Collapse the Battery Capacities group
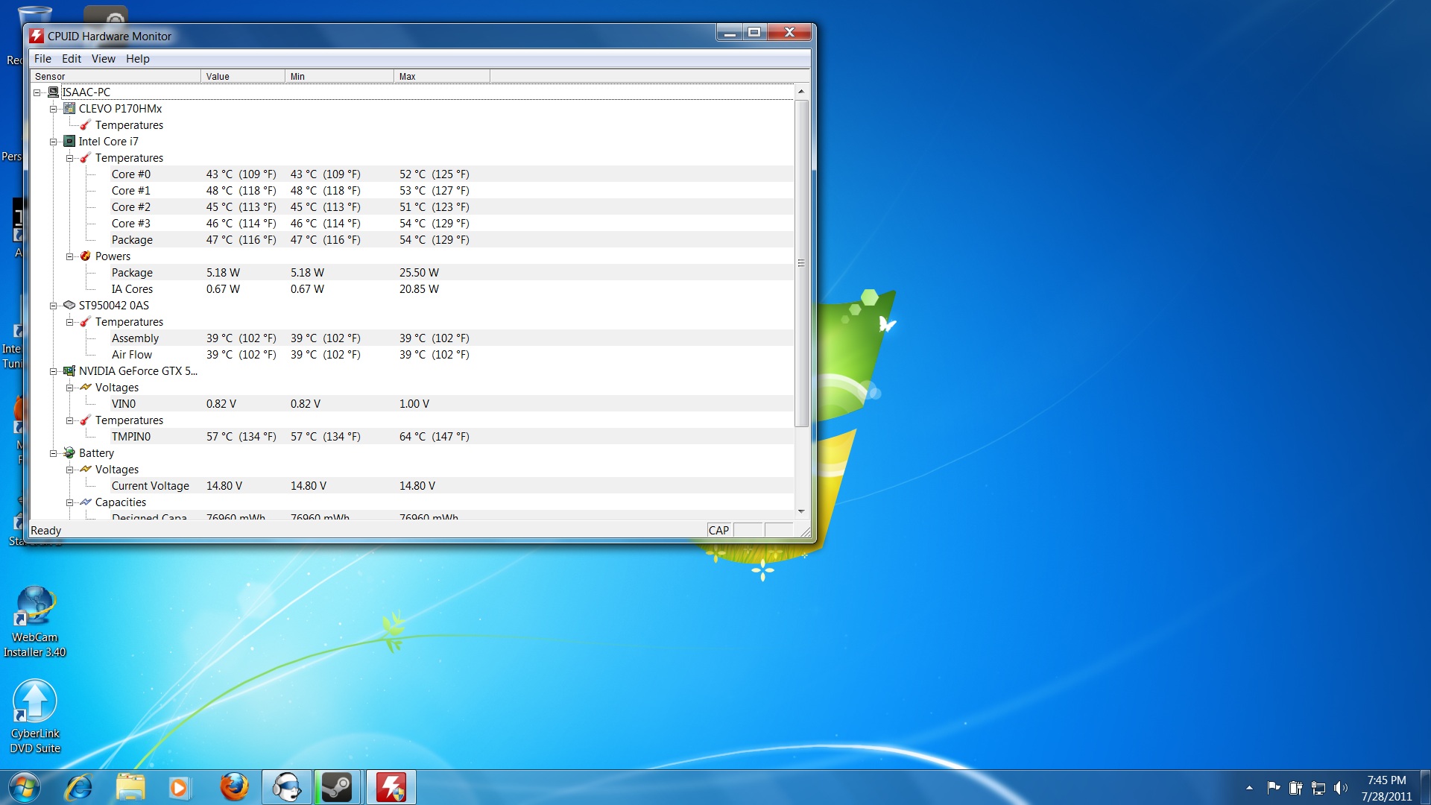 point(70,502)
